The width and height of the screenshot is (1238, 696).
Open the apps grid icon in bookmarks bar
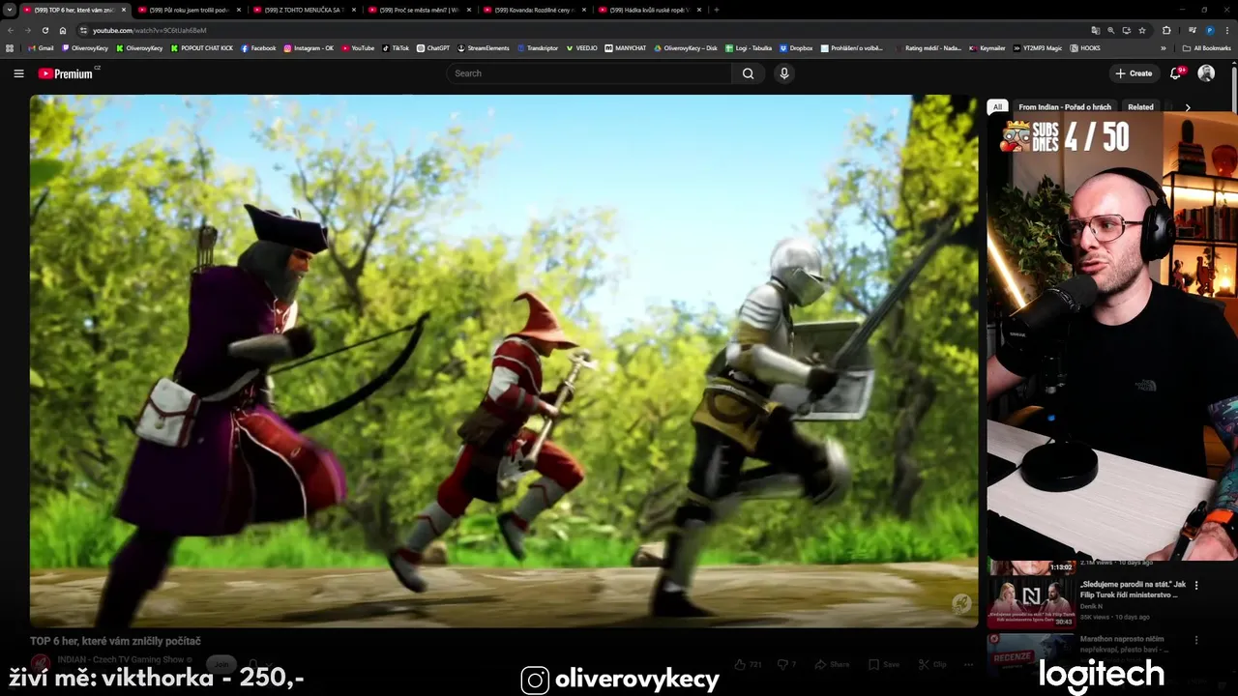coord(10,48)
